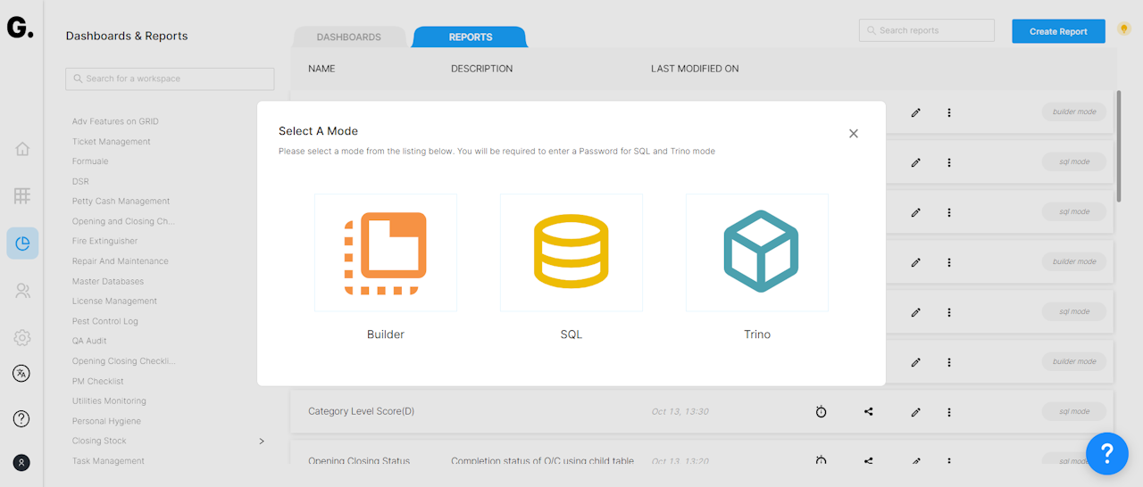The width and height of the screenshot is (1143, 487).
Task: Open the Ticket Management workspace
Action: pyautogui.click(x=112, y=142)
